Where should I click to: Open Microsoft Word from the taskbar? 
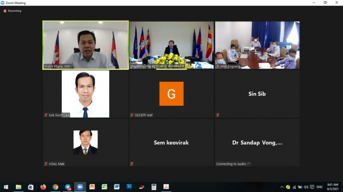[117, 187]
